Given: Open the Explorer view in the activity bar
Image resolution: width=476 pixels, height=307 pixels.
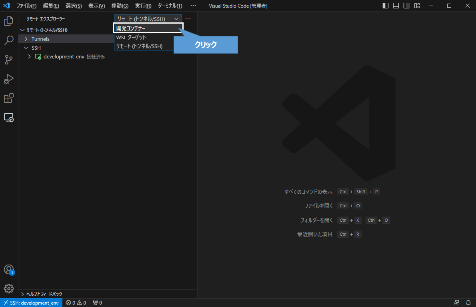Looking at the screenshot, I should coord(9,21).
